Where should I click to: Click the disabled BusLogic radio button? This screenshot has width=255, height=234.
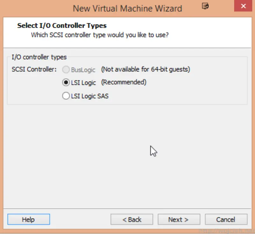pyautogui.click(x=66, y=69)
